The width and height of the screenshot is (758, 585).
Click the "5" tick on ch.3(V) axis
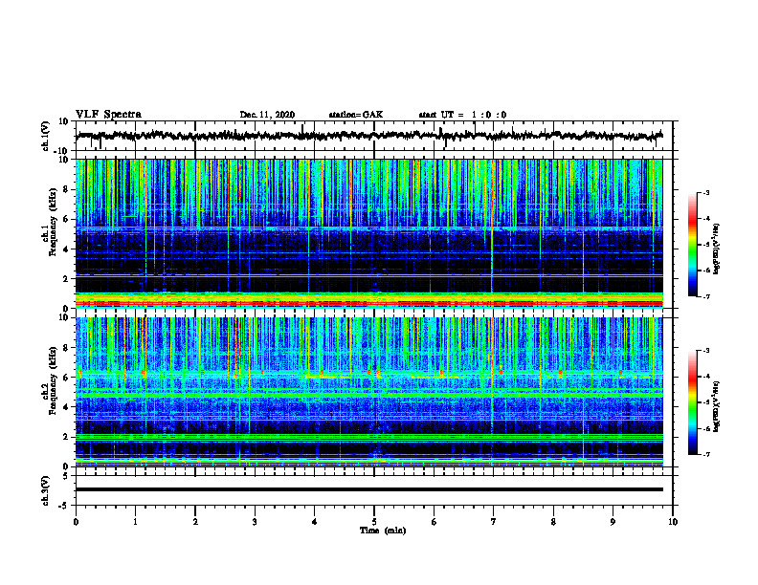[x=67, y=476]
